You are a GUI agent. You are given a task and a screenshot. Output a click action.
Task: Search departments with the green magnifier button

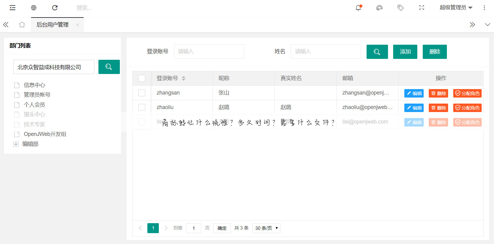[109, 67]
